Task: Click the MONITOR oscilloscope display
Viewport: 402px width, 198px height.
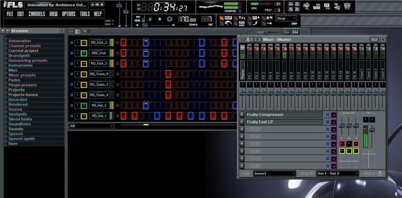Action: [x=211, y=7]
